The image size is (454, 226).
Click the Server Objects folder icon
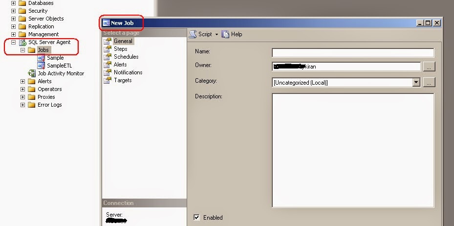tap(22, 19)
